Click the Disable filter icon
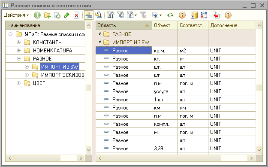The image size is (268, 167). coord(143,15)
